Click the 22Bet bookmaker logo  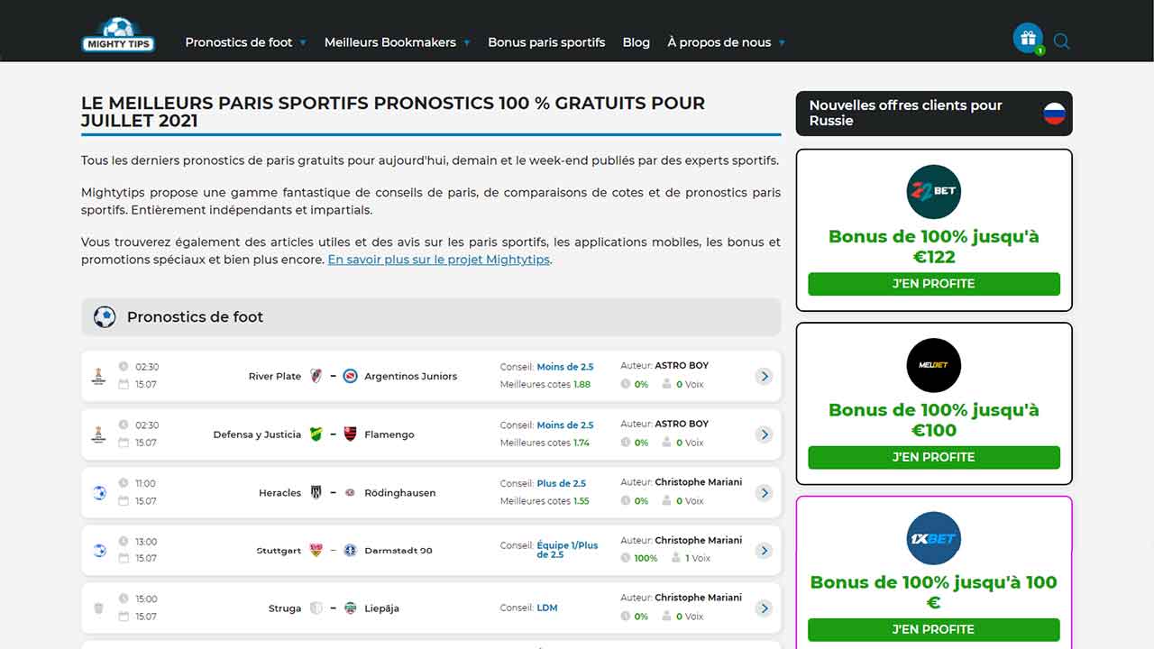(x=934, y=192)
